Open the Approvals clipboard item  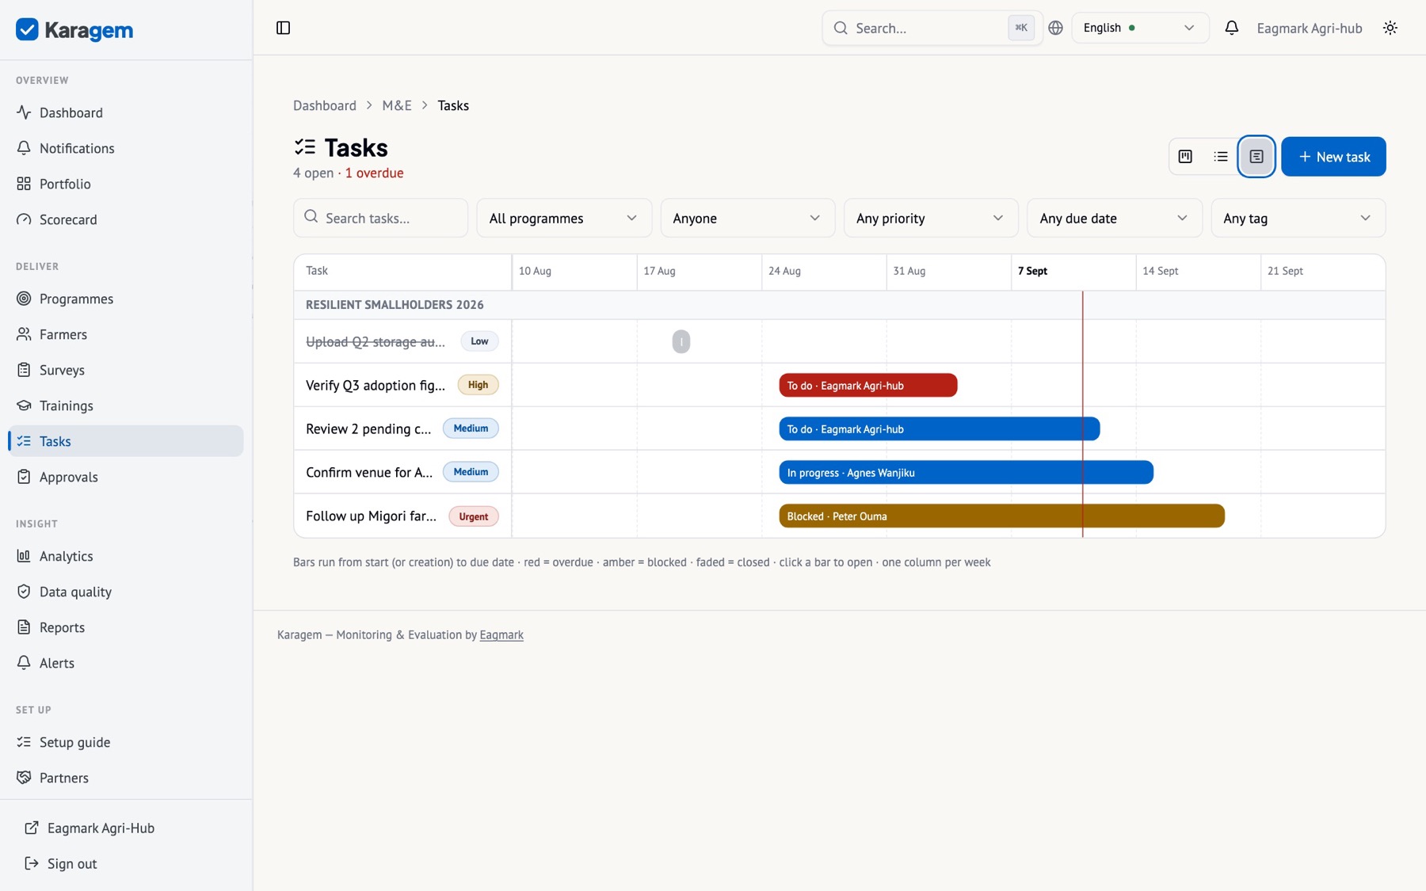tap(126, 477)
